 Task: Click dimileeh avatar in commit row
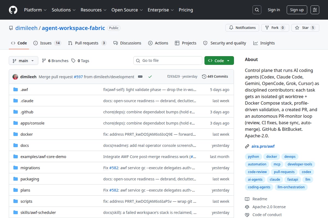(15, 77)
